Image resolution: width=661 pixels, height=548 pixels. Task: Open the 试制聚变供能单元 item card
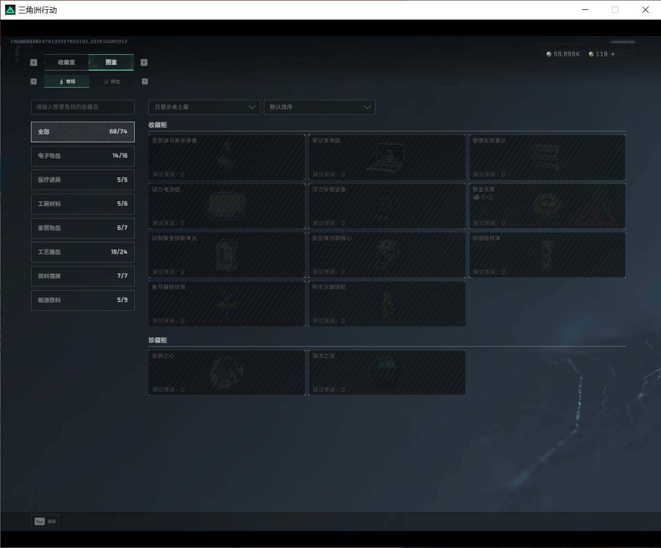click(227, 255)
